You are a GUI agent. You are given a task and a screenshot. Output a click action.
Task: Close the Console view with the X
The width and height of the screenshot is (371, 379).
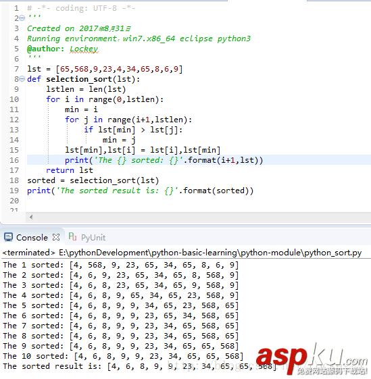point(56,237)
